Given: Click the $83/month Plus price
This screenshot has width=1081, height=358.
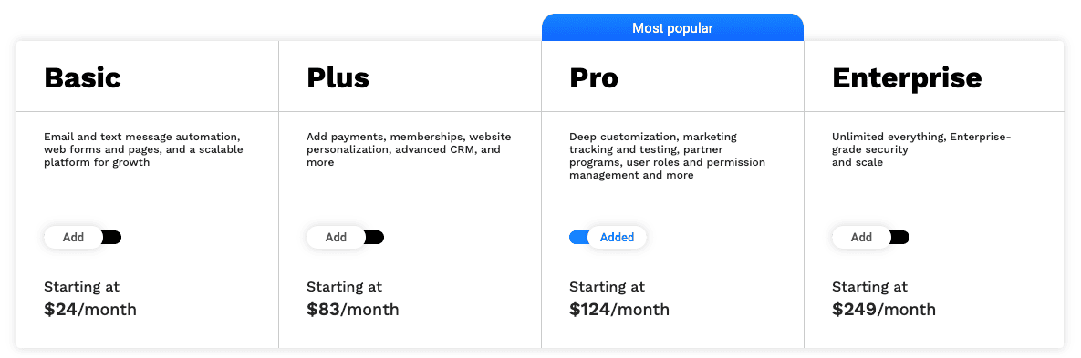Looking at the screenshot, I should [353, 309].
